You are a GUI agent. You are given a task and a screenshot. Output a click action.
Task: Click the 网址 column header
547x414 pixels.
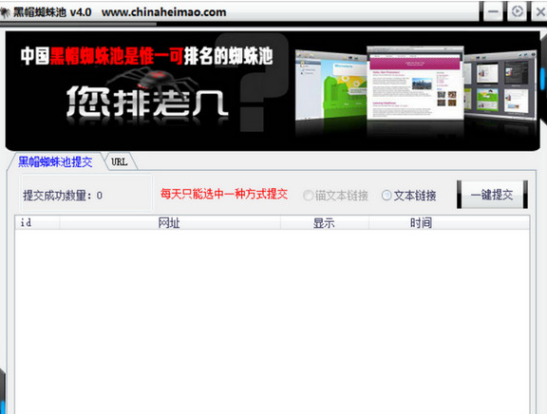(x=170, y=222)
